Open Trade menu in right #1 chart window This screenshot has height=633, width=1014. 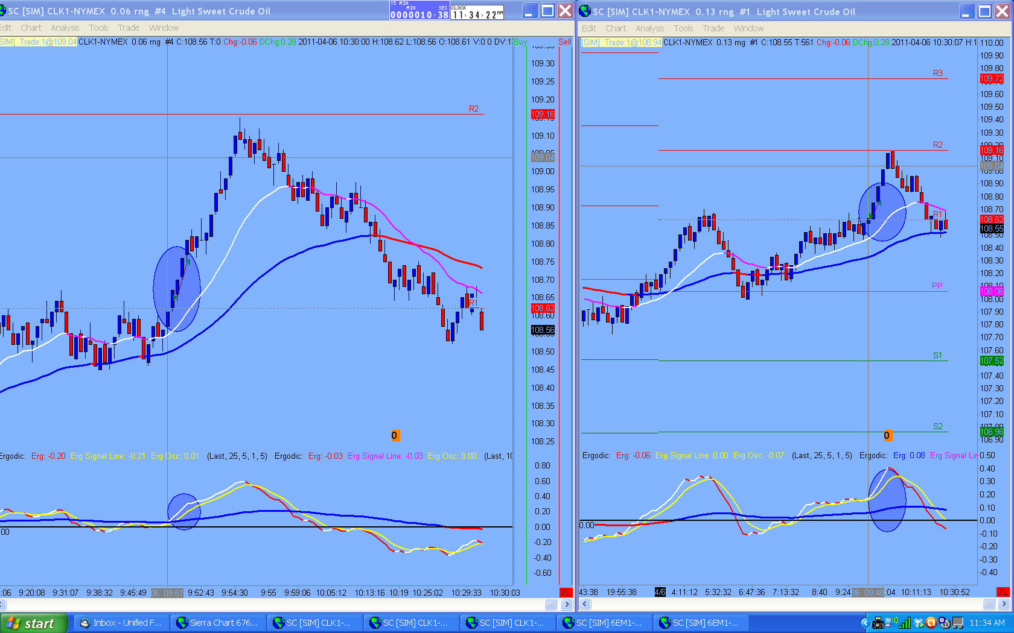(x=713, y=28)
